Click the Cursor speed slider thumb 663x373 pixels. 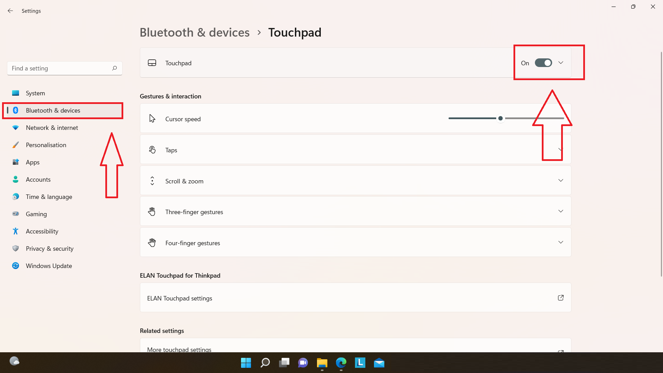500,118
